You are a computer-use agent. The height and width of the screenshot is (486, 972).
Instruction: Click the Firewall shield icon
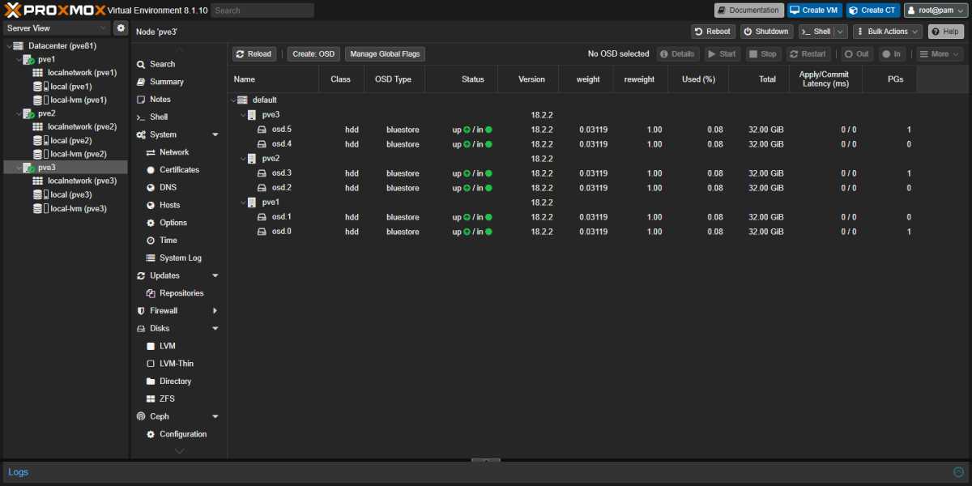(x=141, y=311)
